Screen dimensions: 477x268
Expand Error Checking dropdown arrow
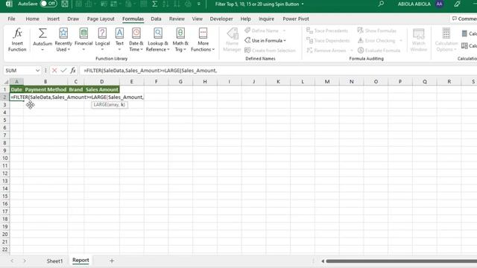[401, 40]
